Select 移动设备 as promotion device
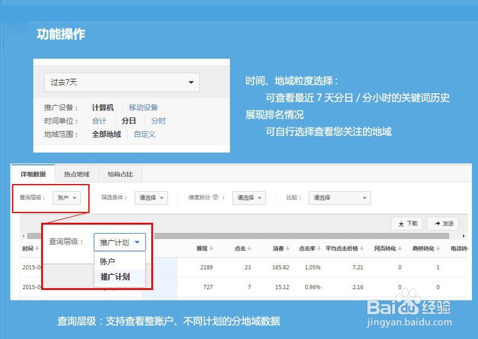Image resolution: width=478 pixels, height=339 pixels. (143, 107)
